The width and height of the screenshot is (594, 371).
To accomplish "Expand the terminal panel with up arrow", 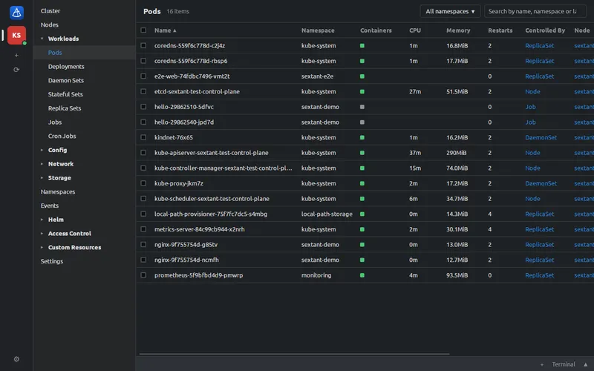I will [585, 364].
